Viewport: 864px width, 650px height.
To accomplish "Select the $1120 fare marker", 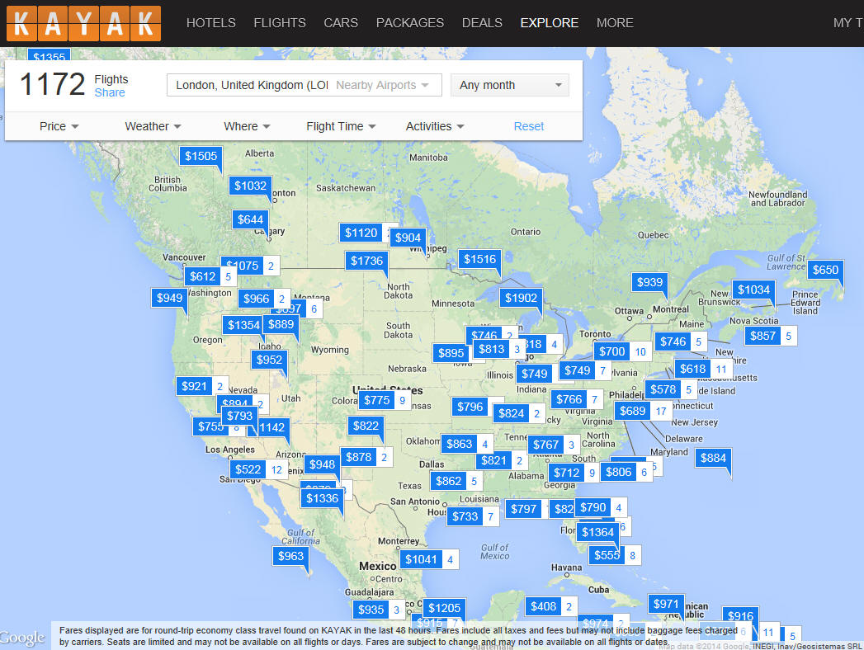I will point(361,233).
